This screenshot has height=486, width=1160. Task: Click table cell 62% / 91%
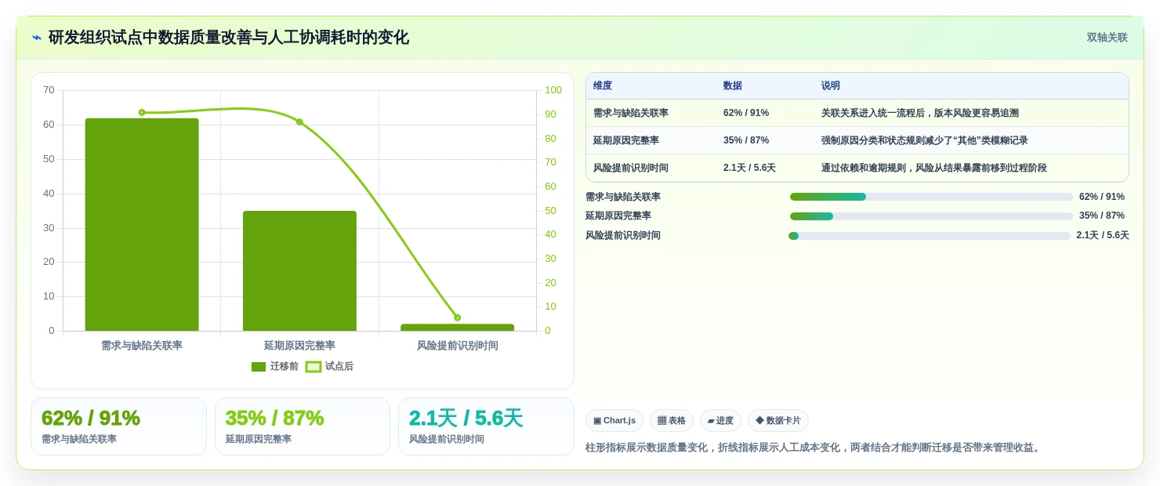(x=746, y=113)
